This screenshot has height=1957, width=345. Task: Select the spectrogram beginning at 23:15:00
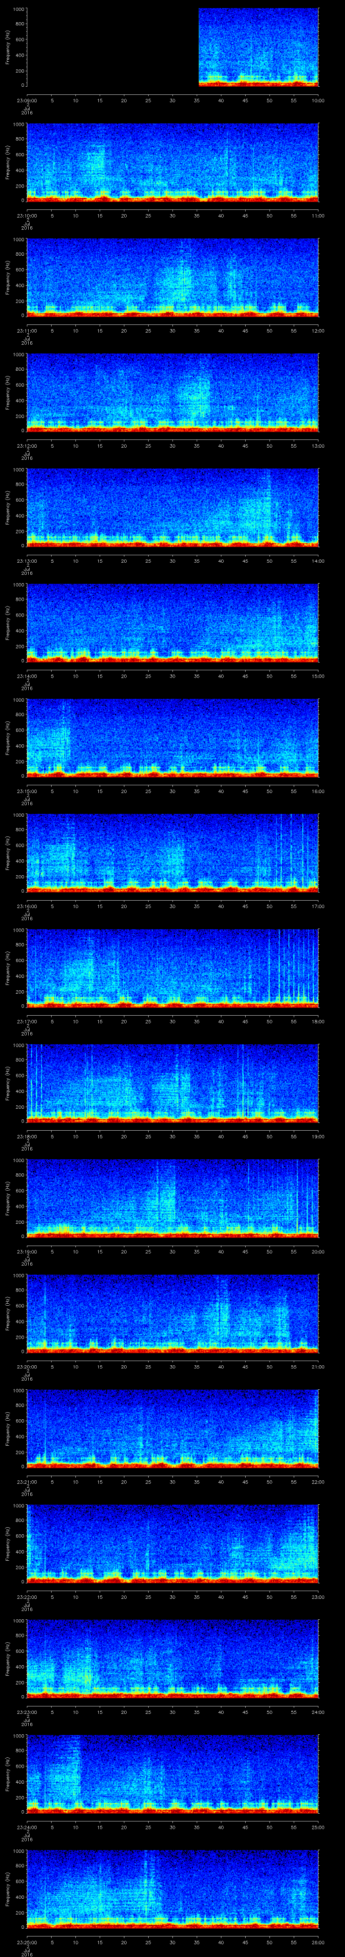(173, 737)
